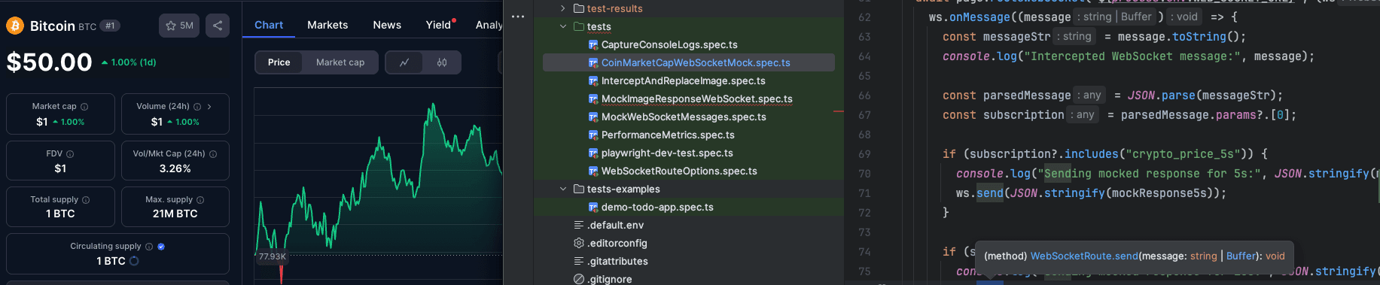Screen dimensions: 1380x285
Task: Collapse the tests folder
Action: pos(563,26)
